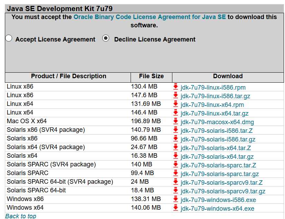Screen dimensions: 285x219
Task: Click red download icon for jdk-7u79-solaris-sparcv9.tar.Z
Action: click(175, 182)
